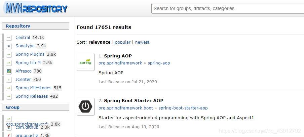Viewport: 304px width, 137px height.
Task: Click the Central repository icon
Action: coord(9,38)
